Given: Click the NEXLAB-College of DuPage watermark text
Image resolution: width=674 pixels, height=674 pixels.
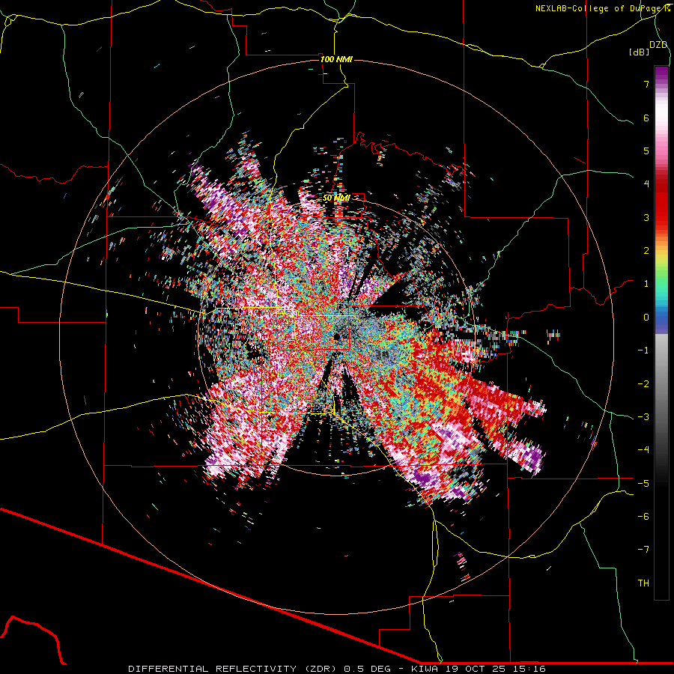Looking at the screenshot, I should (x=602, y=8).
